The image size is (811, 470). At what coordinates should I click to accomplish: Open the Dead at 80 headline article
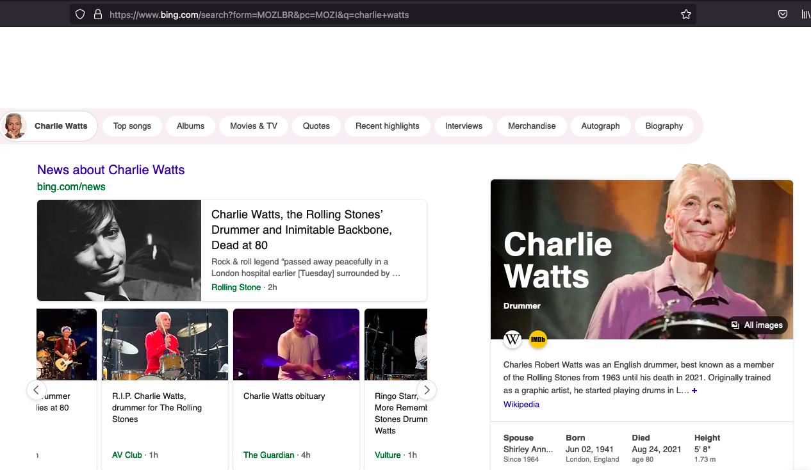[x=302, y=230]
